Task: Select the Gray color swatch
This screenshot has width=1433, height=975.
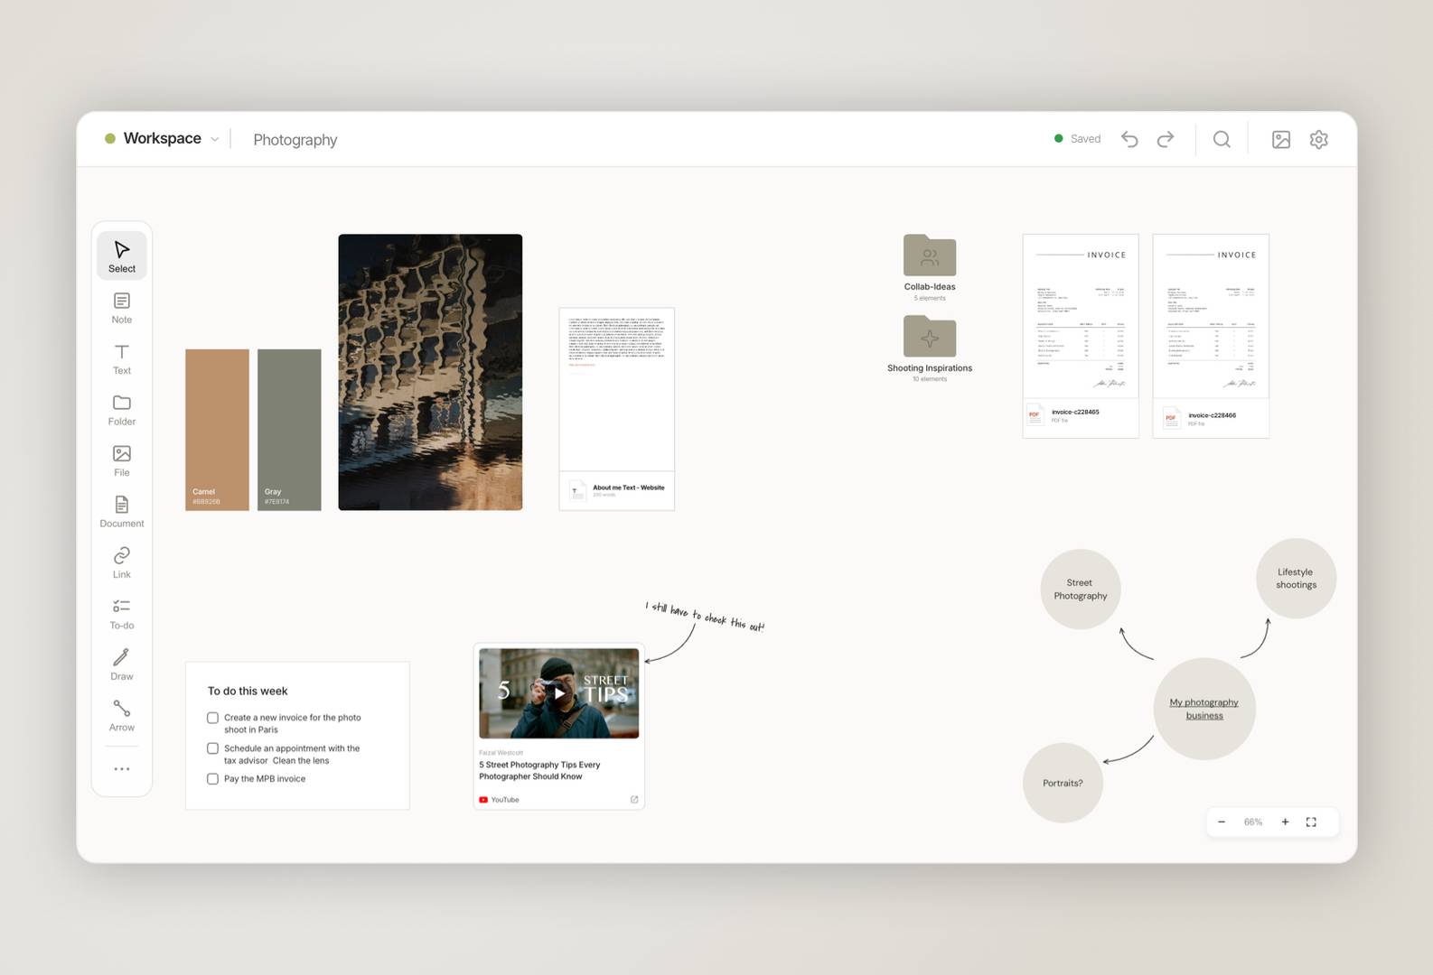Action: (x=289, y=430)
